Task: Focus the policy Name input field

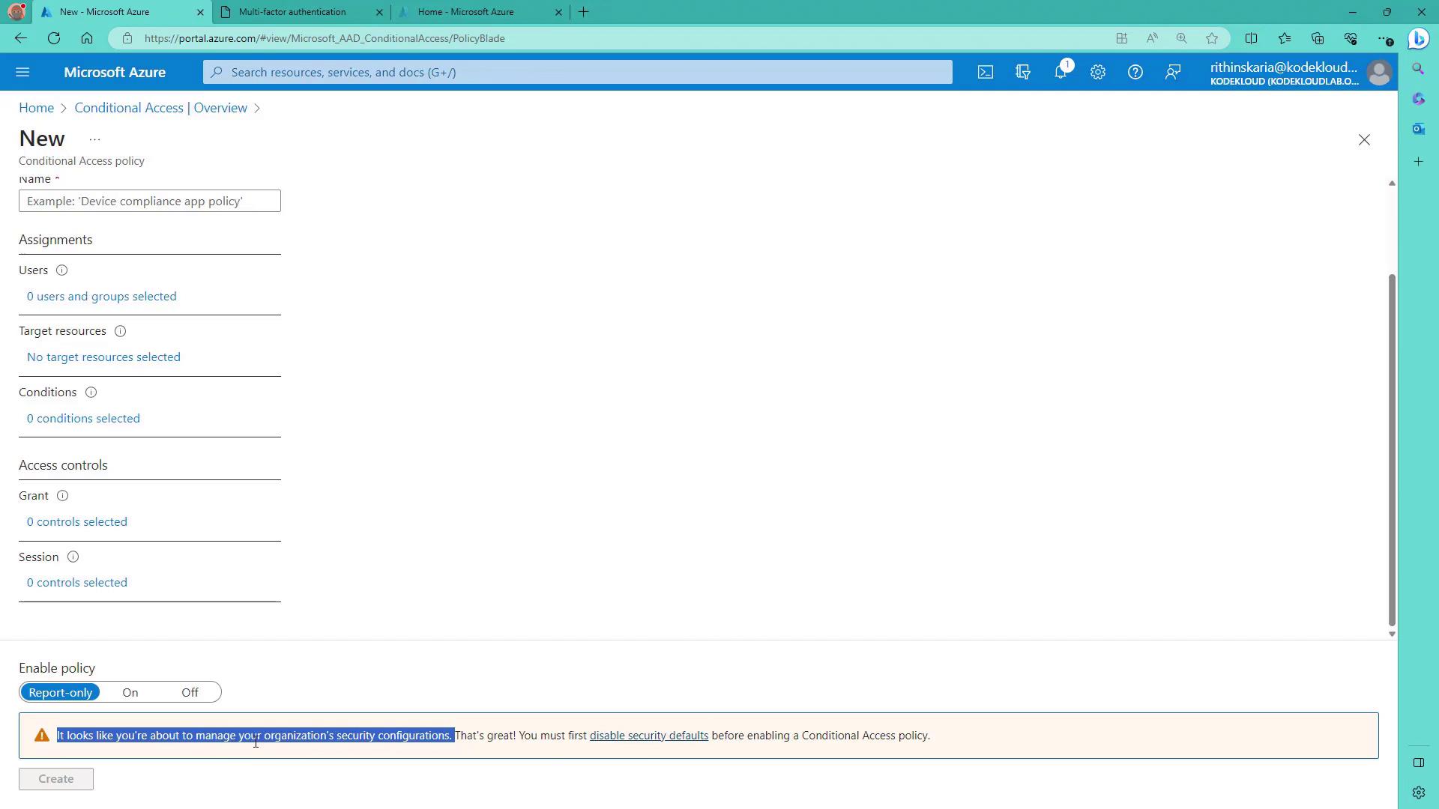Action: click(150, 201)
